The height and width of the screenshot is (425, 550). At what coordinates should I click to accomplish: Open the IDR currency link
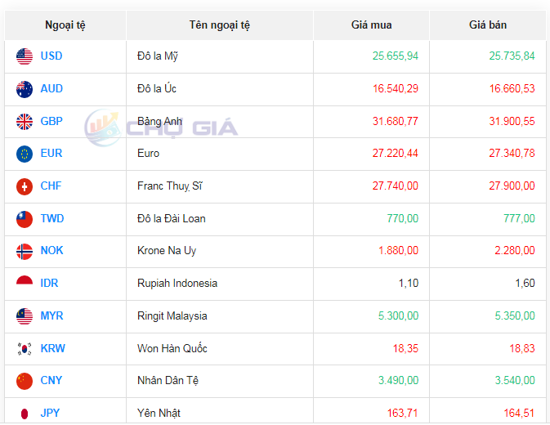(49, 284)
